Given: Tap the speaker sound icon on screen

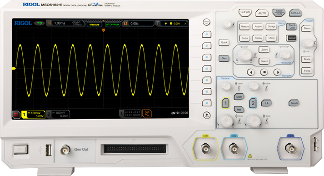Looking at the screenshot, I should [x=178, y=113].
